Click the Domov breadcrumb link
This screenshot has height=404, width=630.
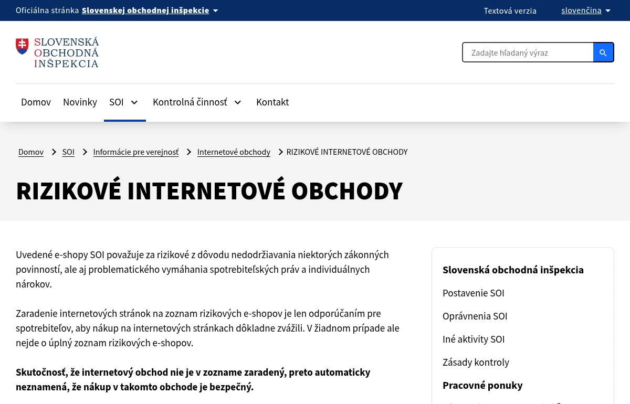click(31, 152)
